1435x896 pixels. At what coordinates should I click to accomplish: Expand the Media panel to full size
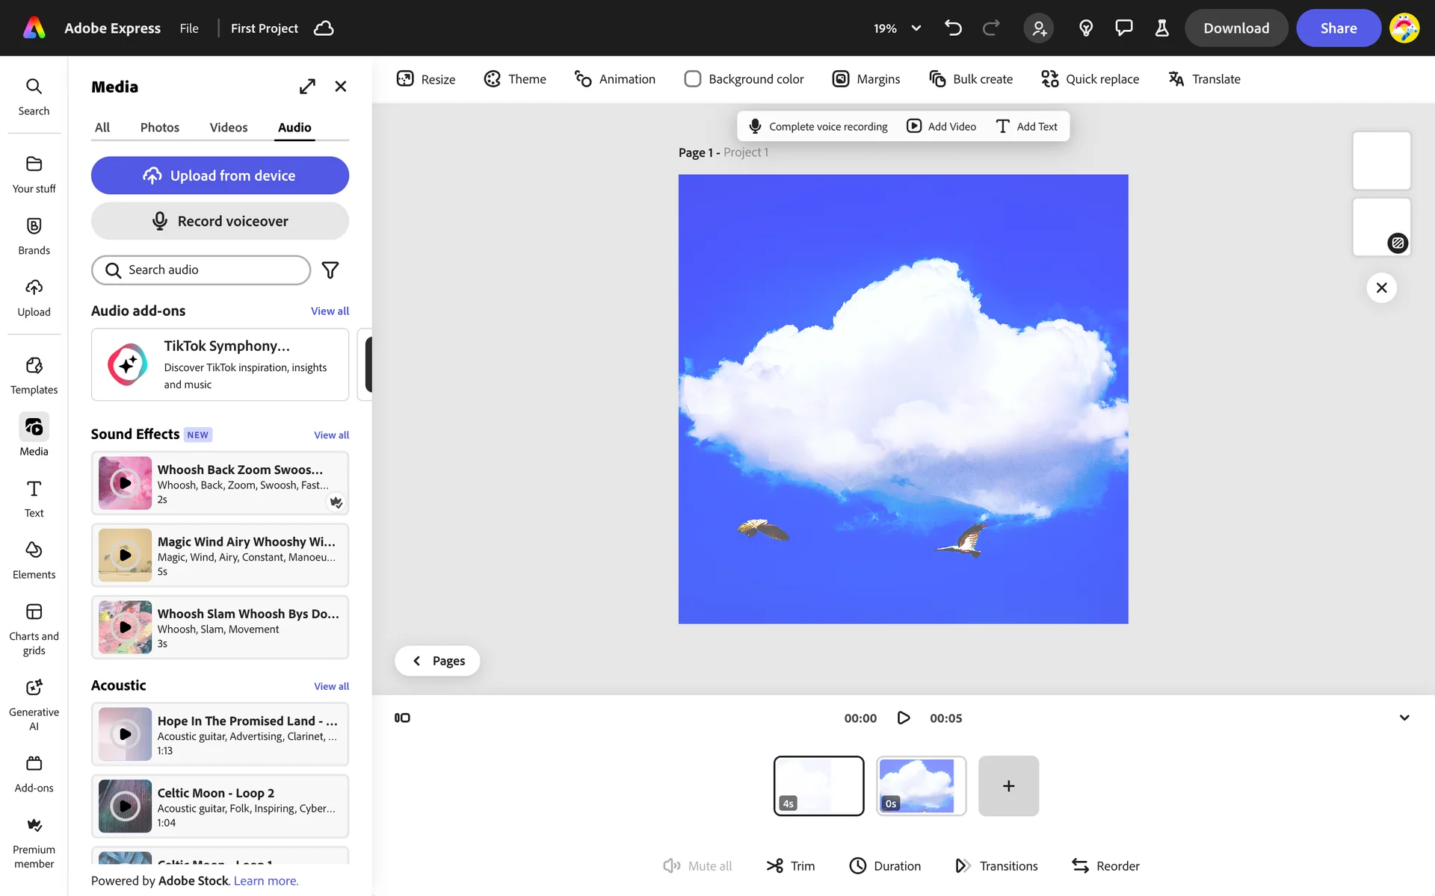307,87
